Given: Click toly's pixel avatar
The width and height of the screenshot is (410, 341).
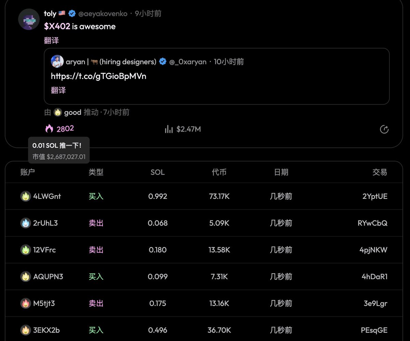Looking at the screenshot, I should click(x=29, y=19).
